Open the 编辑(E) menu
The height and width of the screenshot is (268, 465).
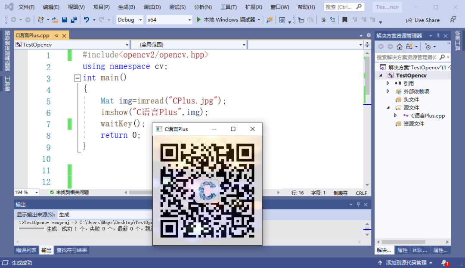coord(51,7)
